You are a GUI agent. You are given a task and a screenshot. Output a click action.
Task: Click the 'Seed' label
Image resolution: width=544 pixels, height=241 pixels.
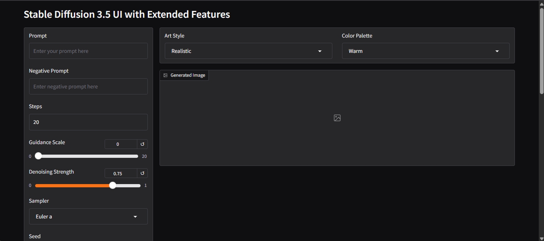click(x=35, y=236)
